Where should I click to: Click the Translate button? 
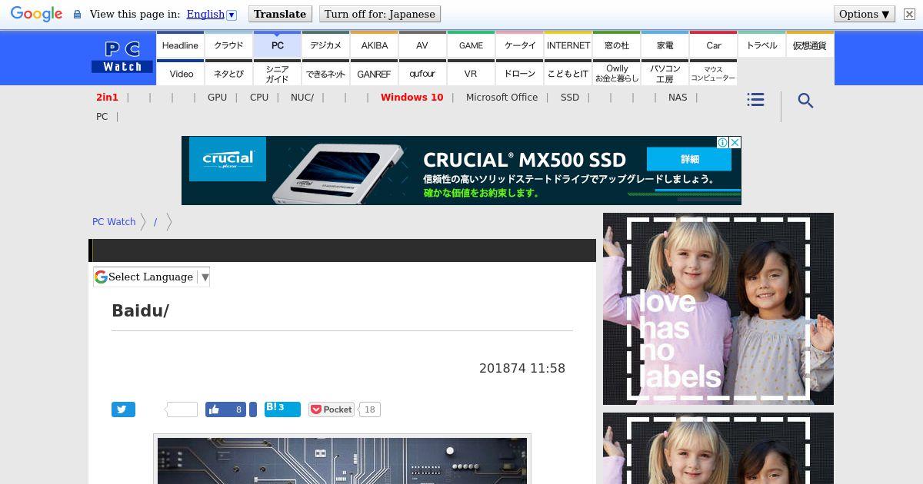point(280,14)
